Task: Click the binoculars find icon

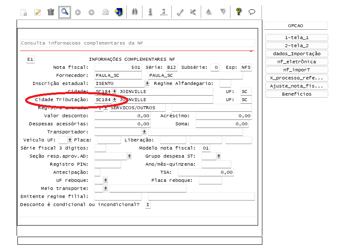Action: pyautogui.click(x=134, y=11)
